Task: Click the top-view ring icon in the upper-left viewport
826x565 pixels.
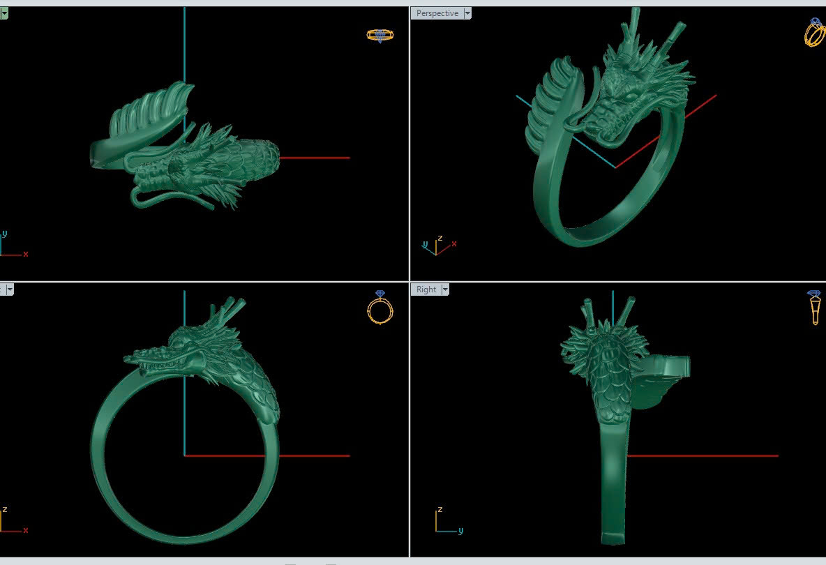Action: point(380,35)
